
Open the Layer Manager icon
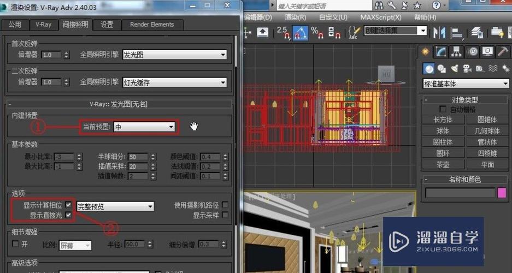click(x=478, y=32)
